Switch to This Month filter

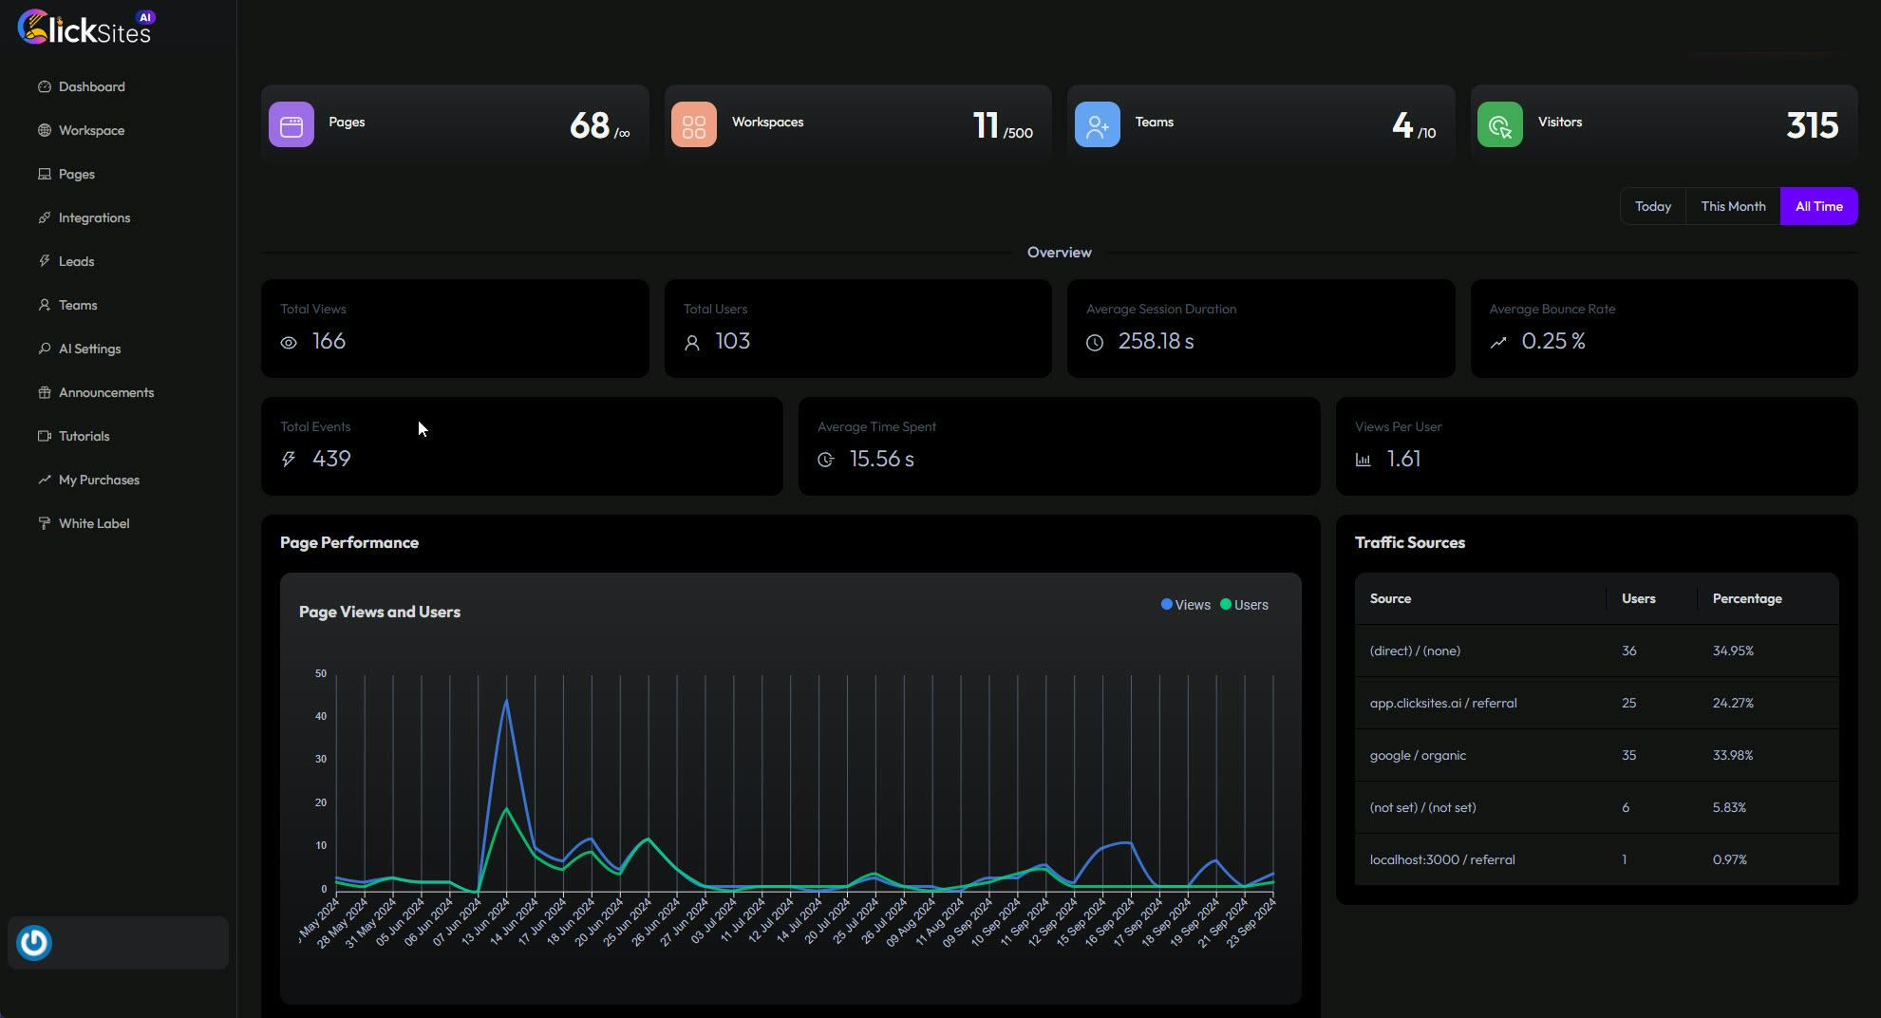pos(1733,206)
